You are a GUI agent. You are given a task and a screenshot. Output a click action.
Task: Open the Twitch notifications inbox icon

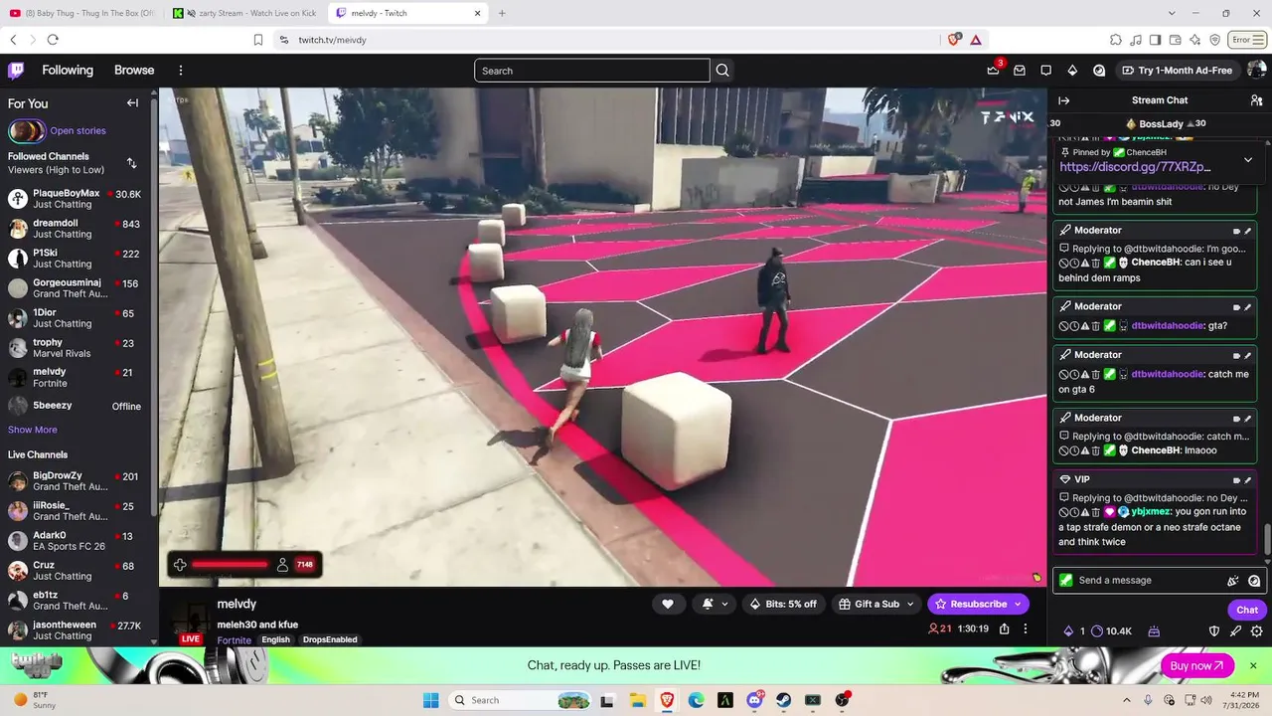point(1020,71)
